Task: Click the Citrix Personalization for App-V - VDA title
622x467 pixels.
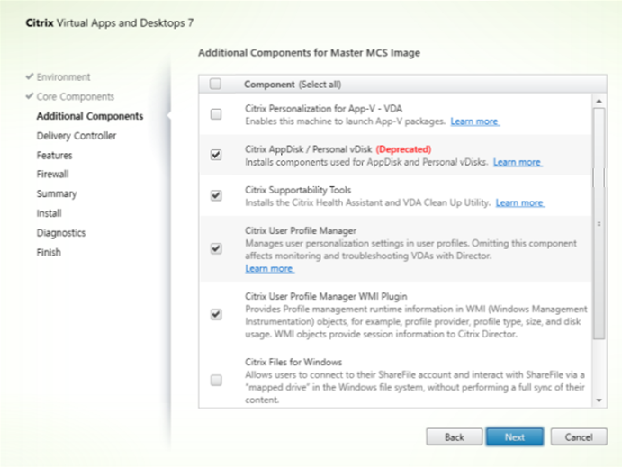Action: tap(323, 109)
